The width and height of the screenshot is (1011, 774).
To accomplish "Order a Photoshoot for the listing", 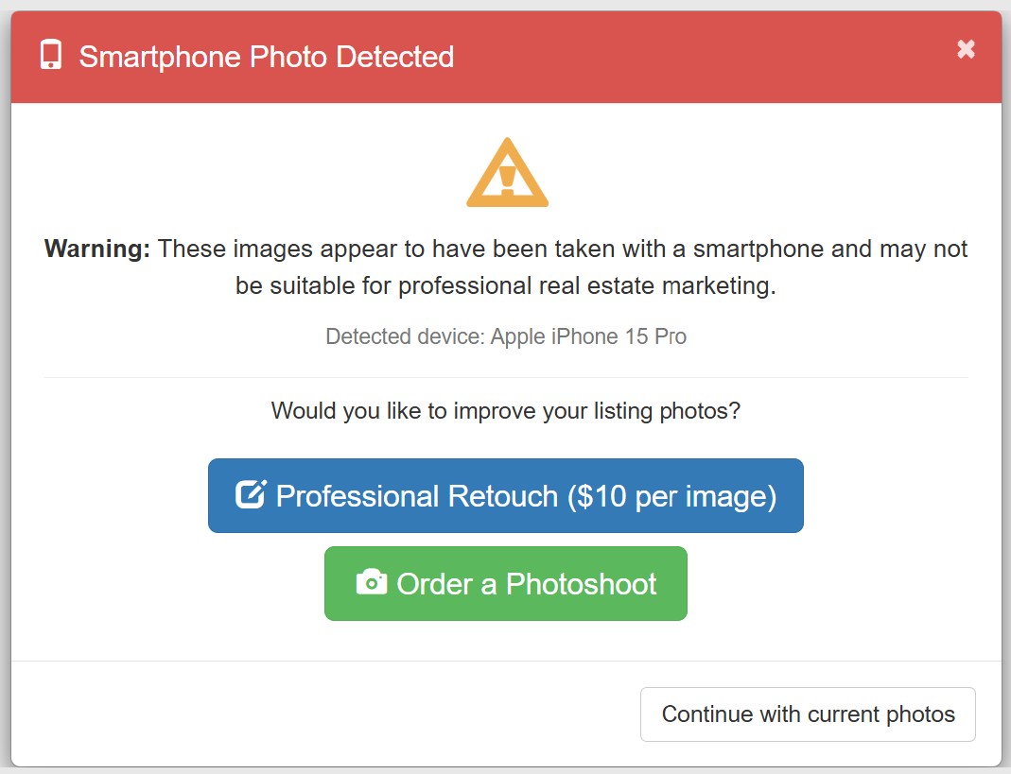I will 505,583.
